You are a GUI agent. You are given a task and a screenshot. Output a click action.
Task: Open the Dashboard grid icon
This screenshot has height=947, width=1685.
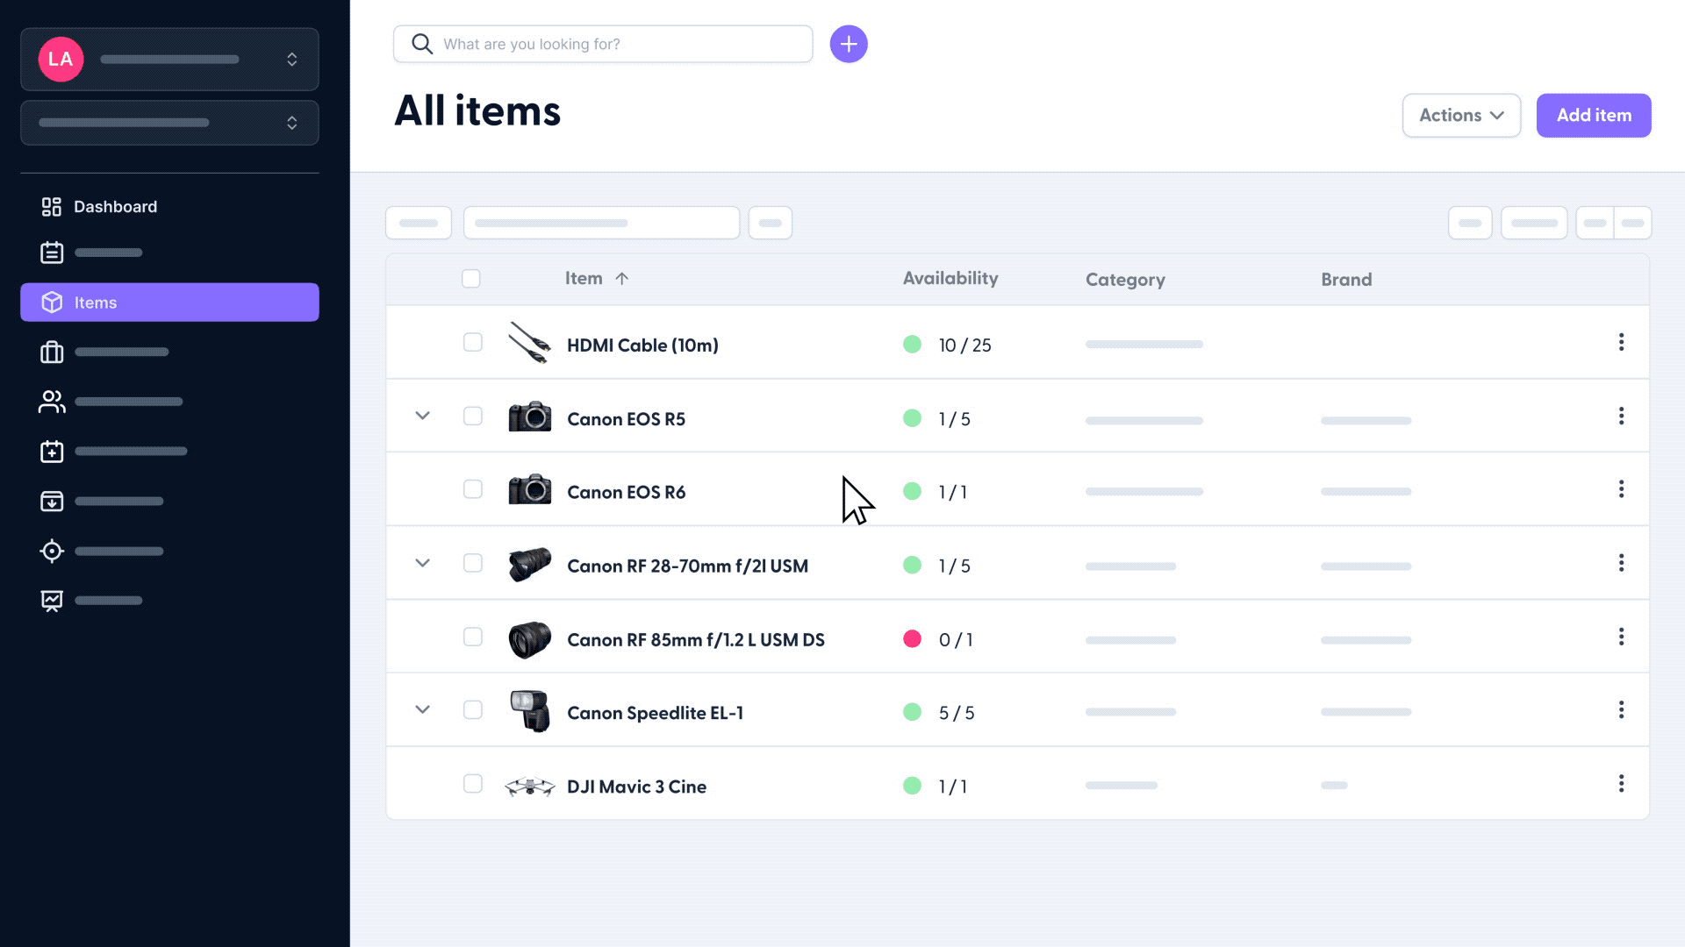tap(52, 207)
